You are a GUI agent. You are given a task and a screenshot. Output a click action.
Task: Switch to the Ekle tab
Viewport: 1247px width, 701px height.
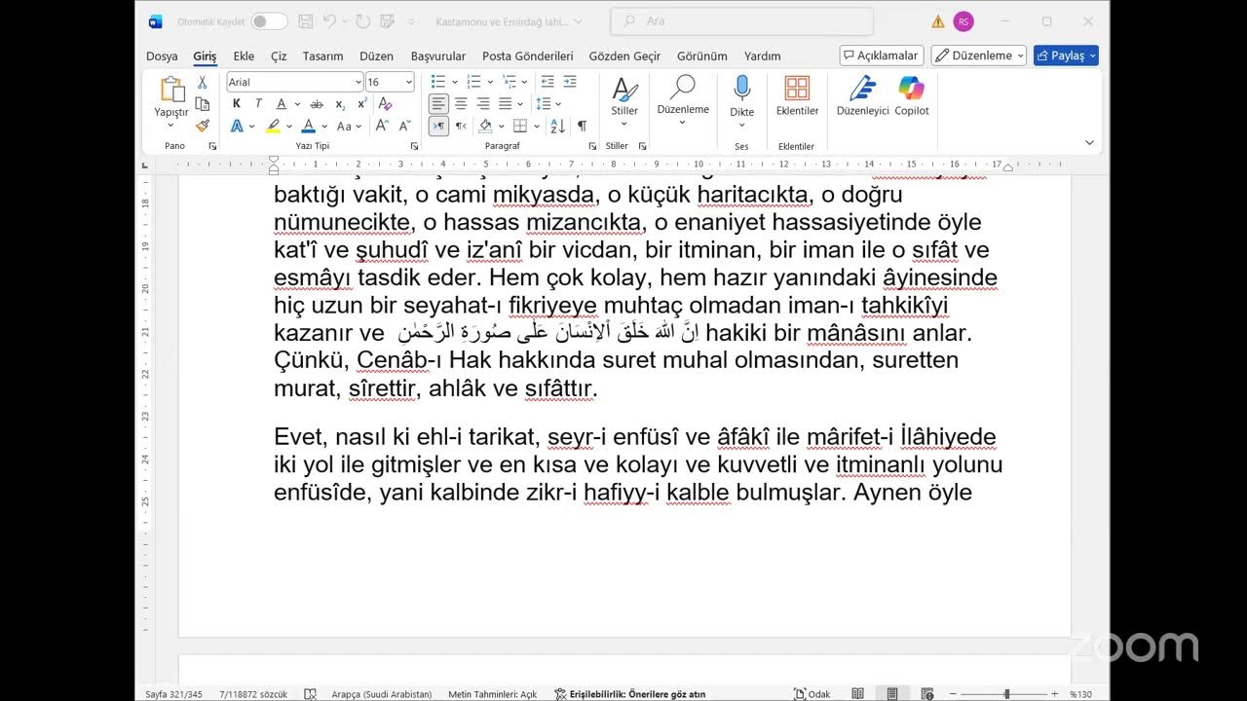point(244,56)
